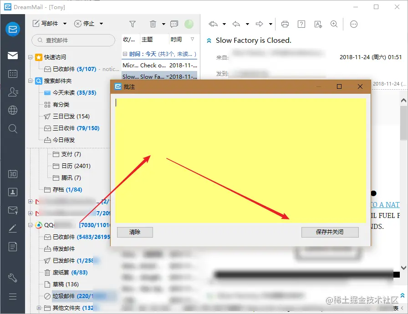This screenshot has width=408, height=314.
Task: Select 存档 (1/84) folder
Action: (63, 190)
